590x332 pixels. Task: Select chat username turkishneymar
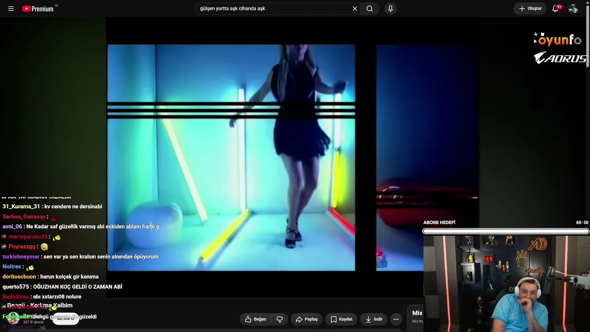click(21, 257)
